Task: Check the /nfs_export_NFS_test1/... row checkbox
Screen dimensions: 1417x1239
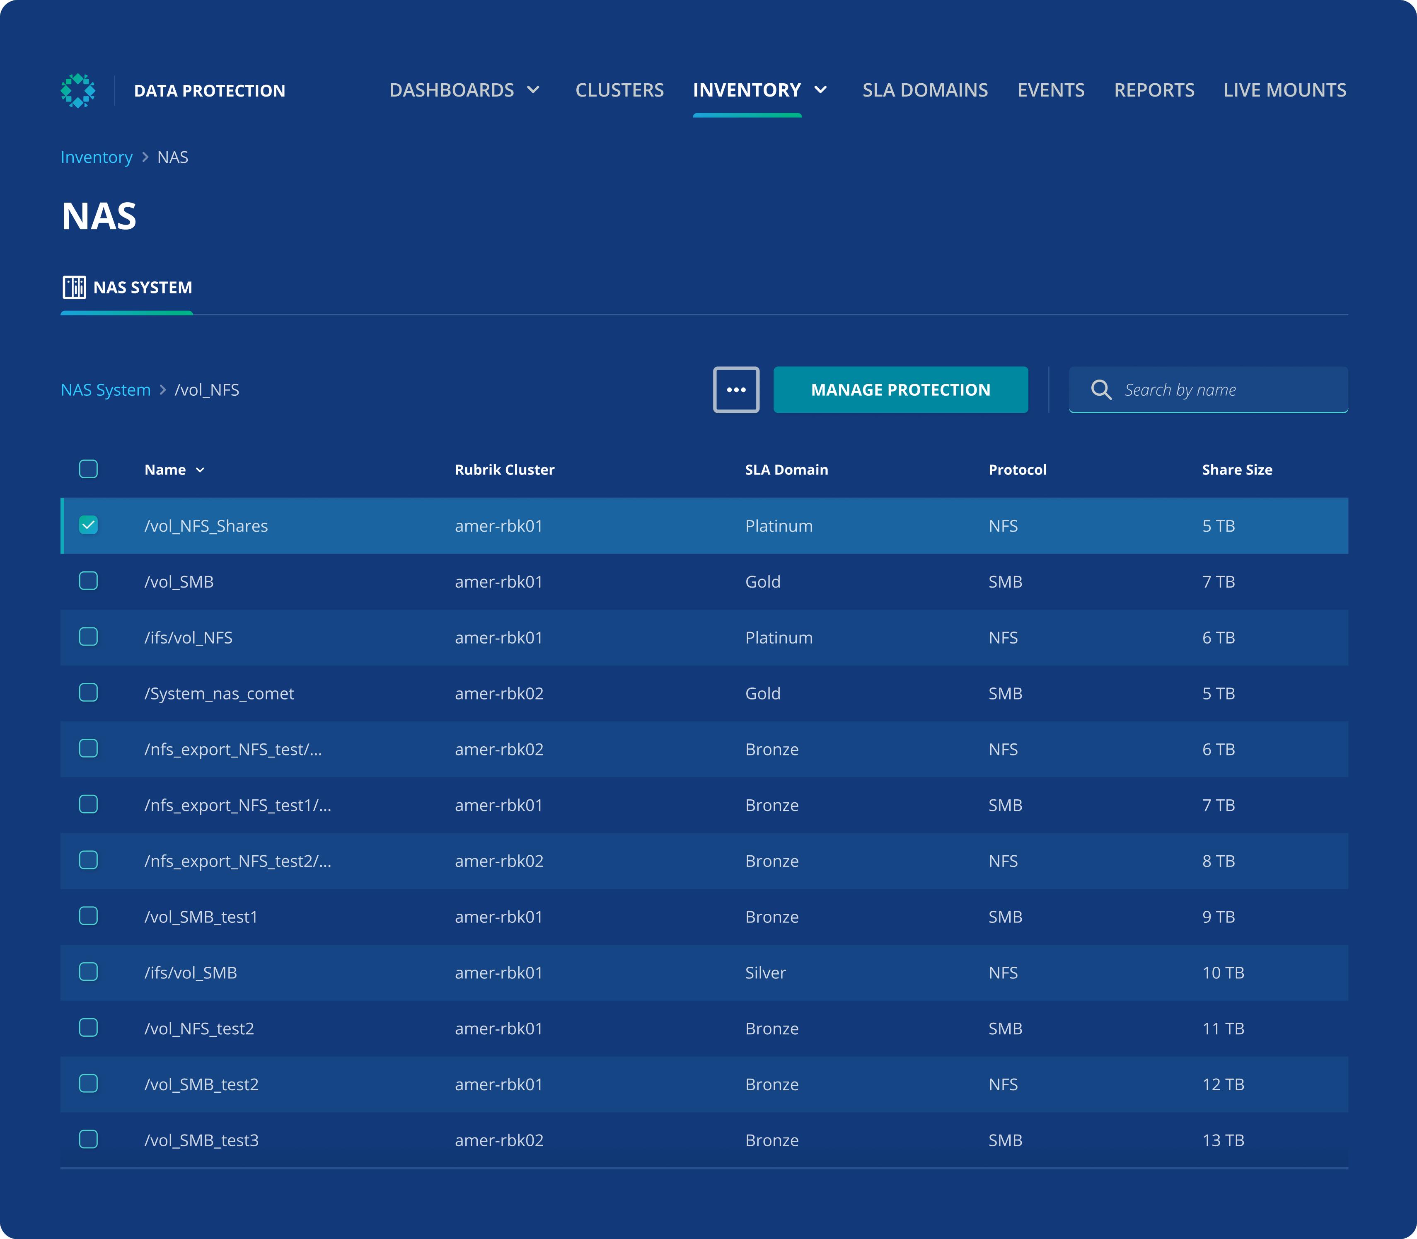Action: coord(89,804)
